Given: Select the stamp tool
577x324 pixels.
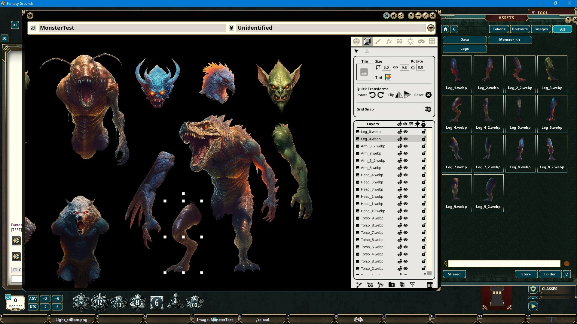Looking at the screenshot, I should (x=367, y=51).
